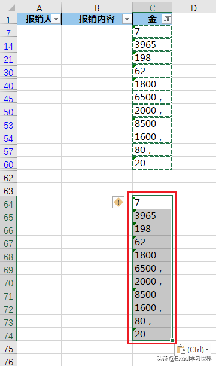Image resolution: width=216 pixels, height=366 pixels.
Task: Click cell with 7 in row 7
Action: [152, 31]
